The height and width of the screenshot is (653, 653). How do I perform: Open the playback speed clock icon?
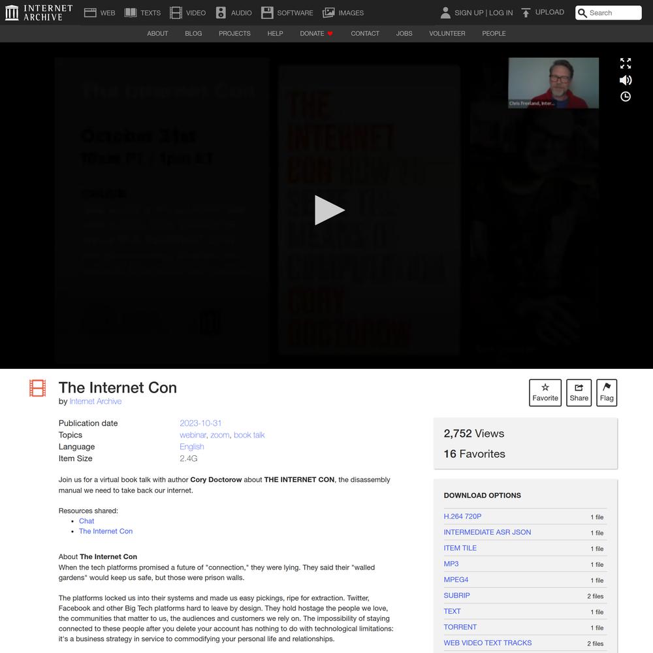(x=625, y=97)
